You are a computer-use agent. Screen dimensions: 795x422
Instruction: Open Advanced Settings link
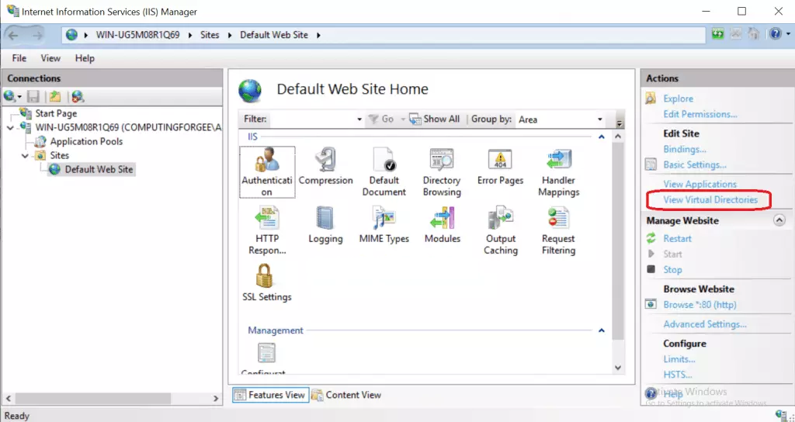tap(705, 324)
